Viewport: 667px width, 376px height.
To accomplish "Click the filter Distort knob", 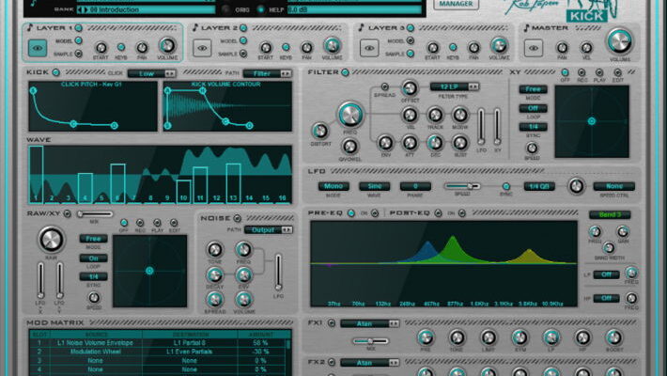I will (319, 133).
